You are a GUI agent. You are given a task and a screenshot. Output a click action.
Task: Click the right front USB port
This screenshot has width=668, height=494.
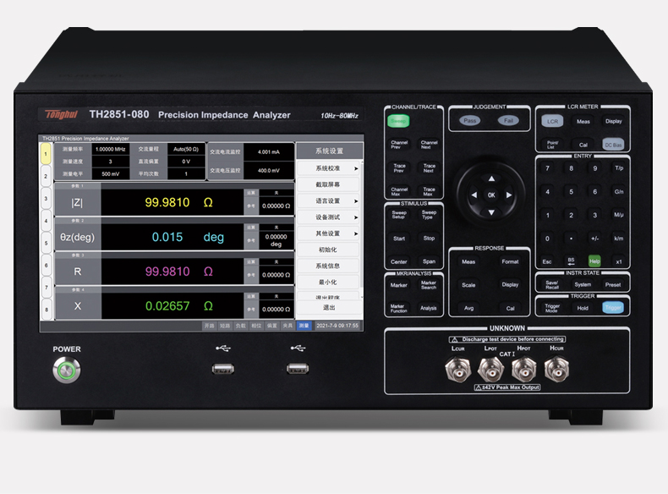pyautogui.click(x=298, y=368)
